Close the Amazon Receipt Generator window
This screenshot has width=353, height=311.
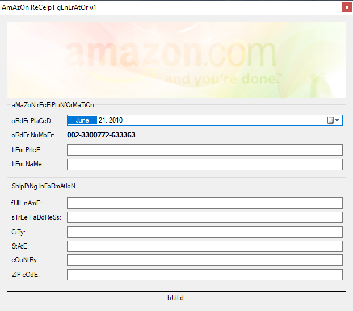click(346, 7)
